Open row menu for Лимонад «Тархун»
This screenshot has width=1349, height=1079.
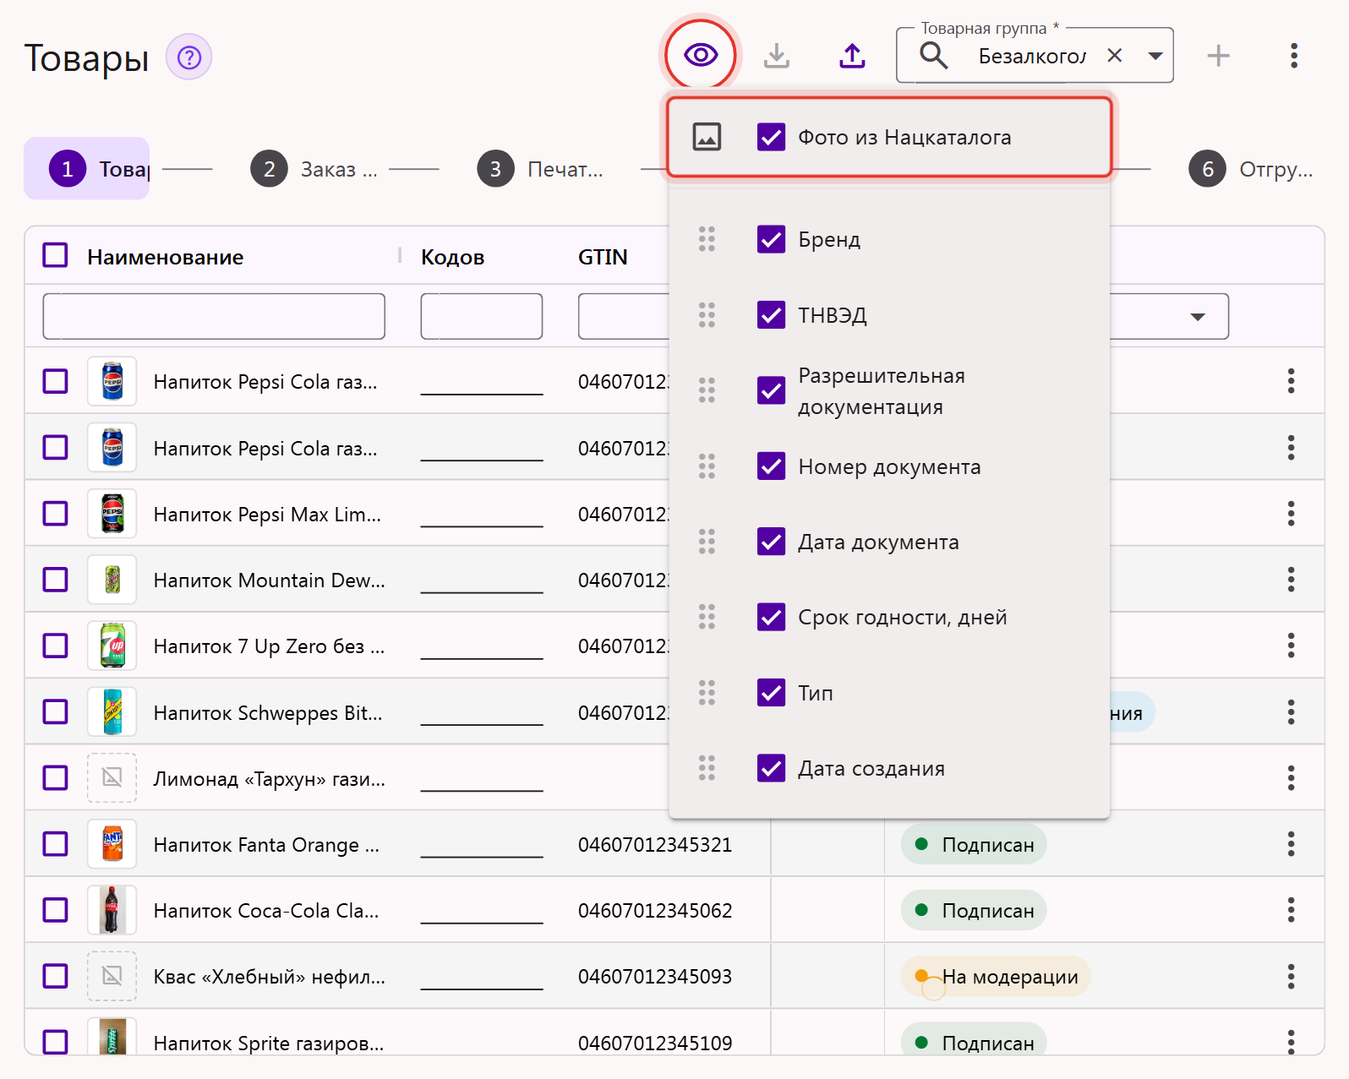click(x=1291, y=777)
